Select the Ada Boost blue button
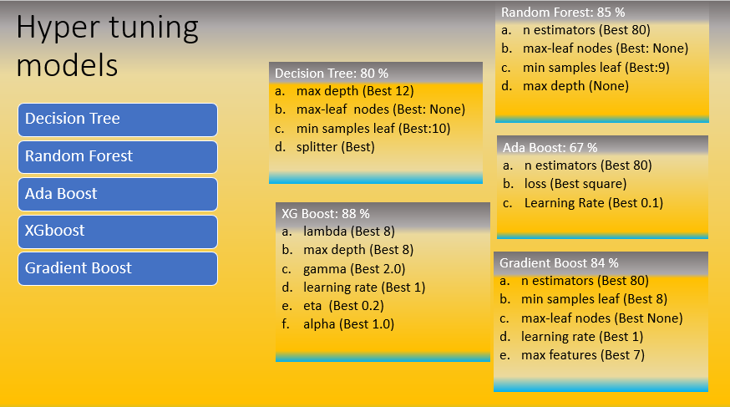This screenshot has height=407, width=730. pos(118,194)
